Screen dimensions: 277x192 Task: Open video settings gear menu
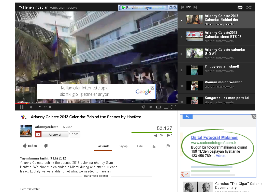(x=143, y=107)
